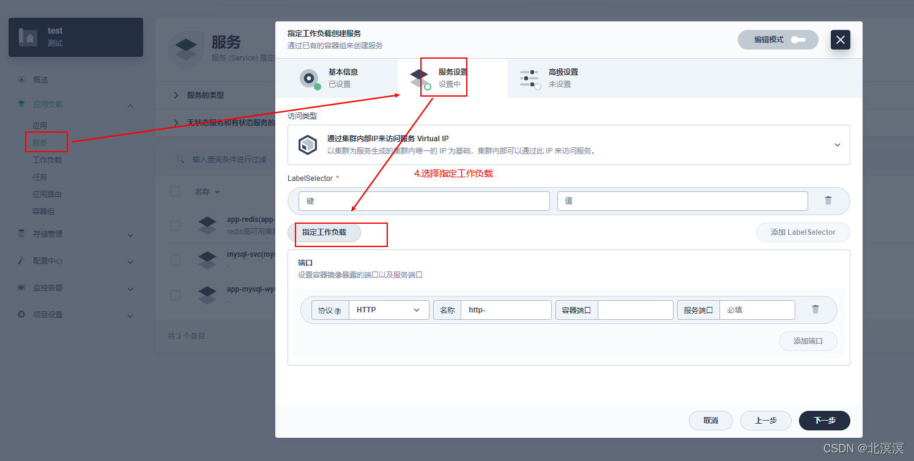Click the app-redis service icon

pos(207,225)
